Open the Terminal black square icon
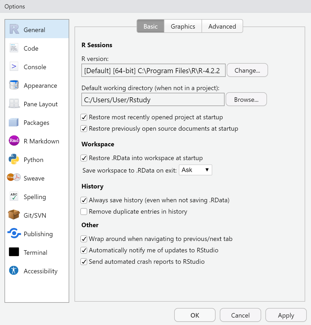This screenshot has height=325, width=311. 14,252
